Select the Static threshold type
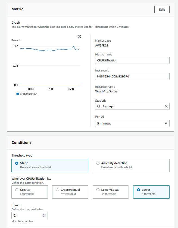Screen dimensions: 178x228 click(x=17, y=163)
